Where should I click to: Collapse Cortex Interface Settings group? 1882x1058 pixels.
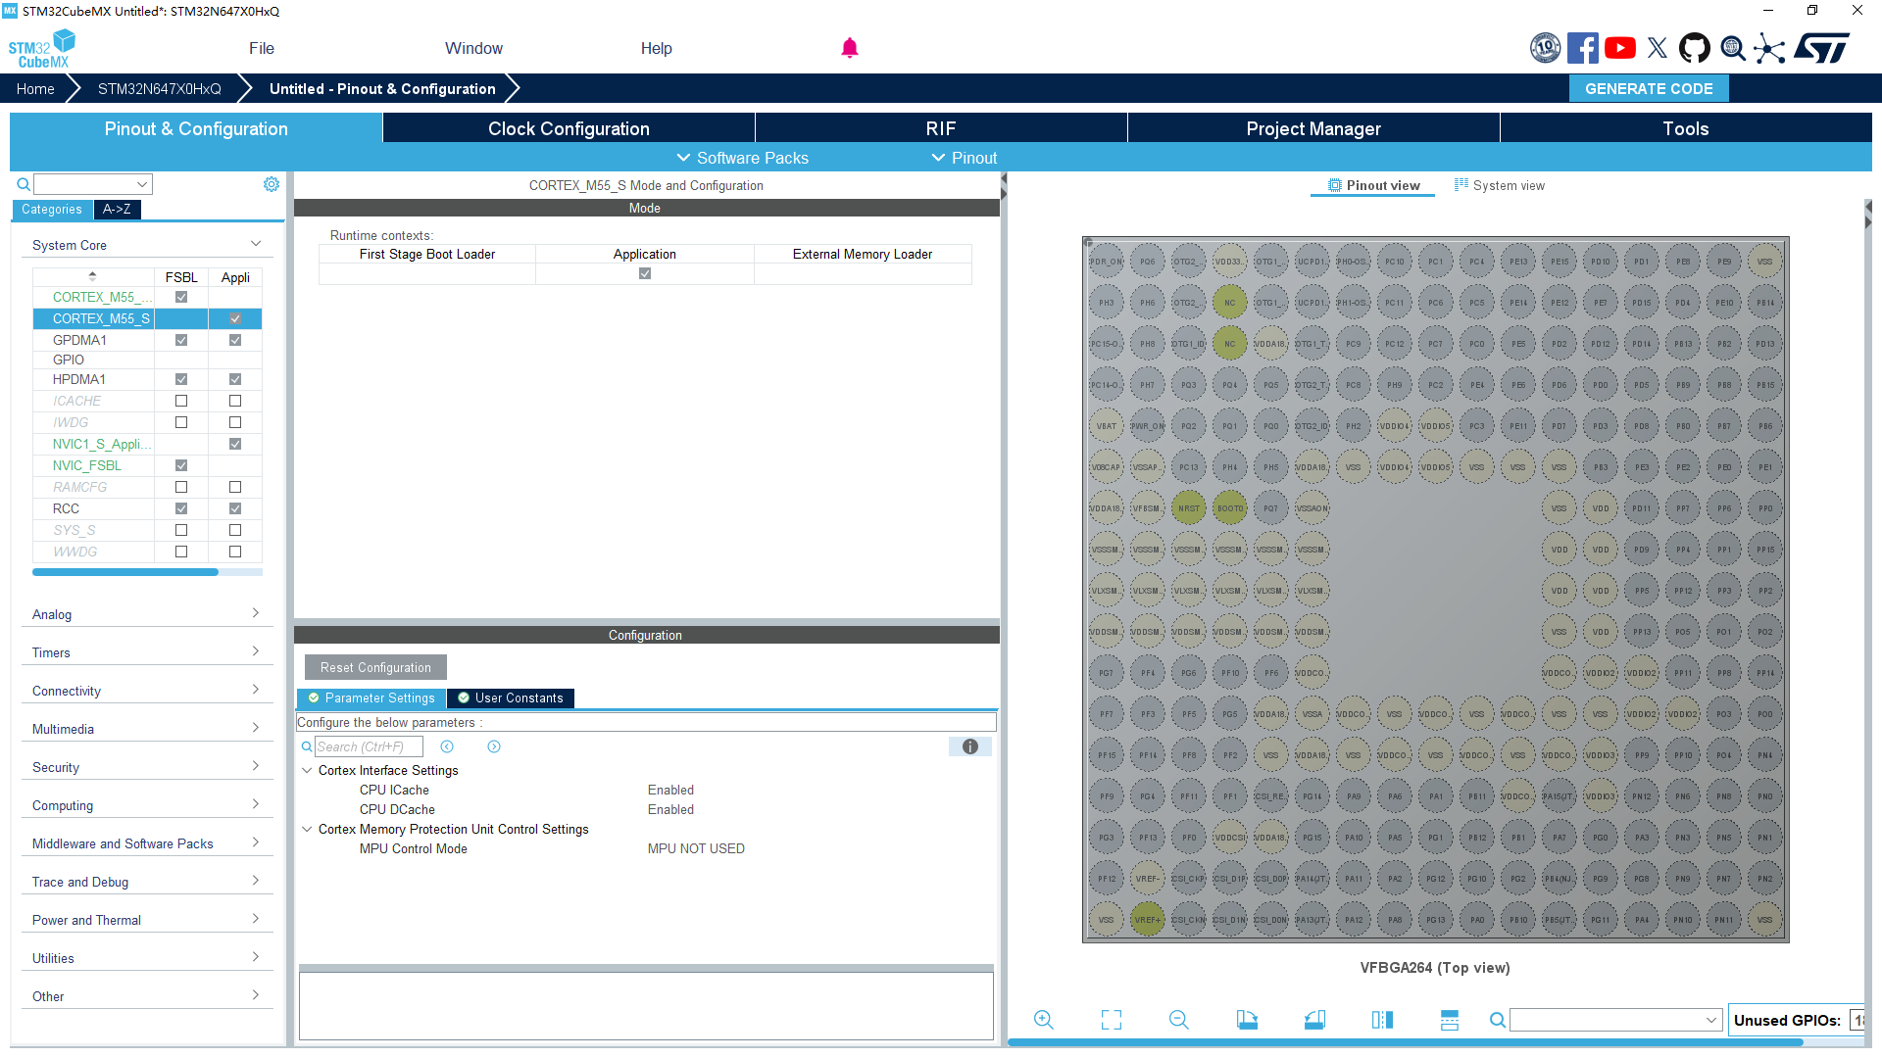point(307,770)
